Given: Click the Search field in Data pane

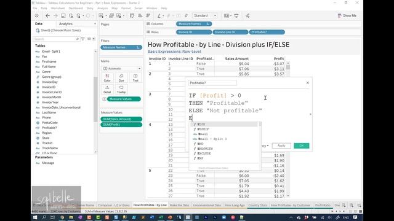Looking at the screenshot, I should (54, 39).
